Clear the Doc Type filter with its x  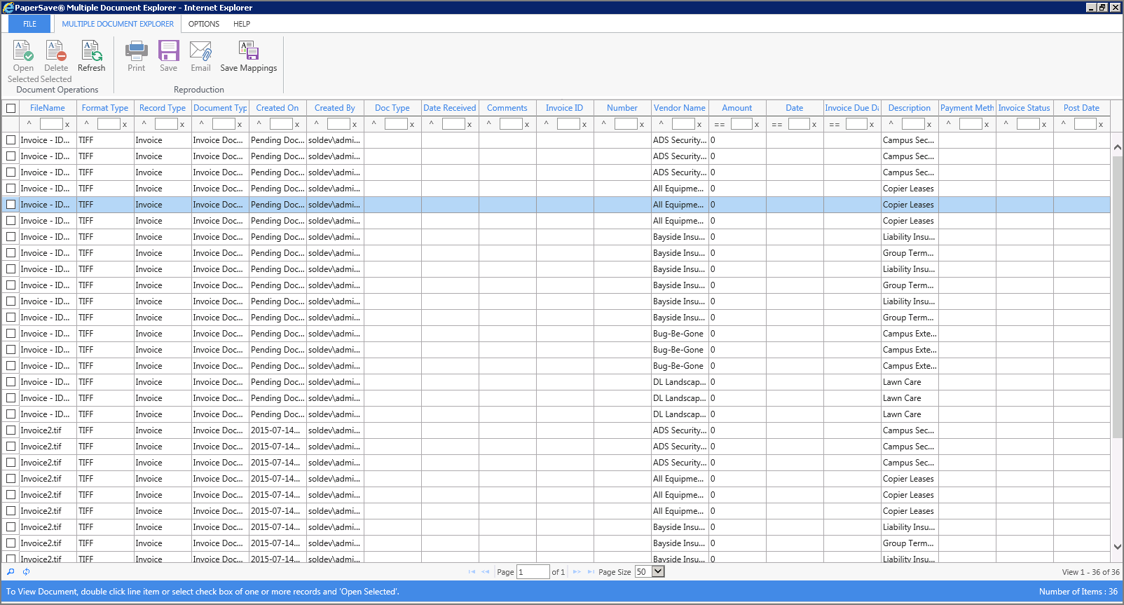pyautogui.click(x=412, y=125)
